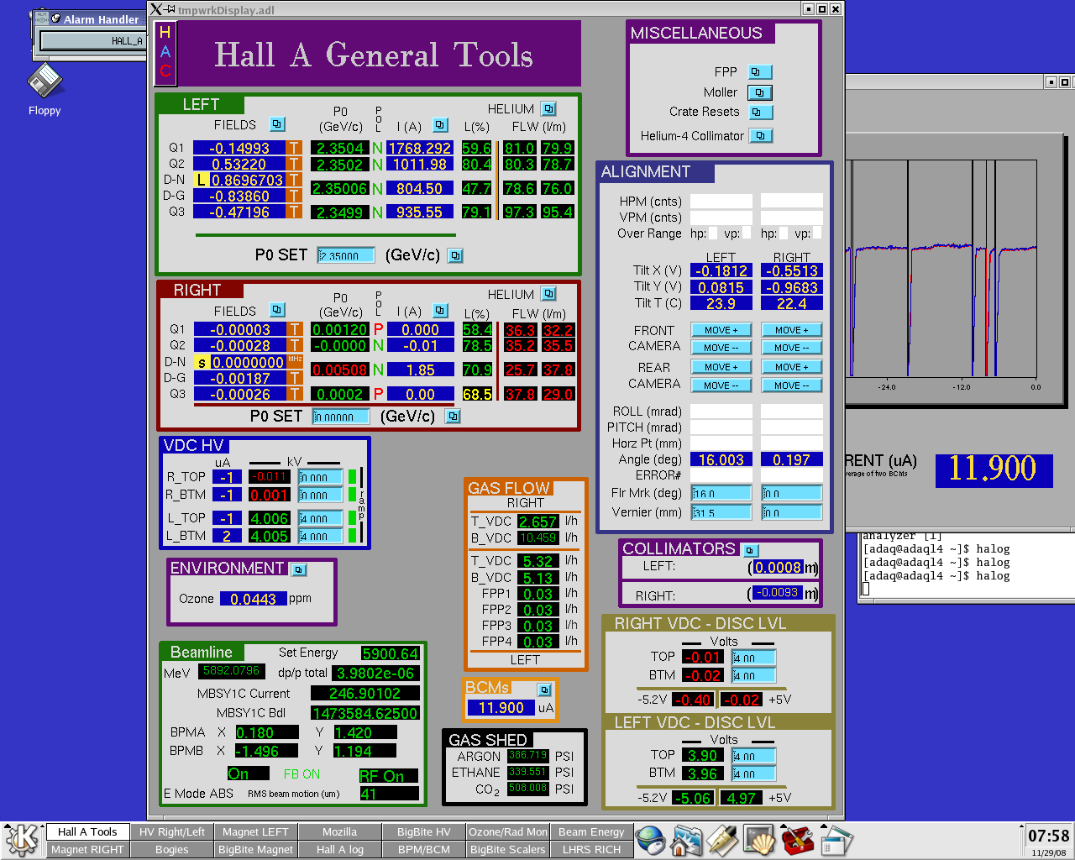
Task: Open the FPP display in Miscellaneous
Action: [x=759, y=72]
